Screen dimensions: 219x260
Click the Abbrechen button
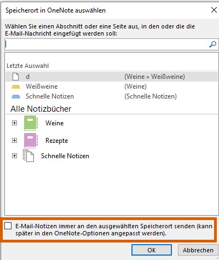coord(198,250)
